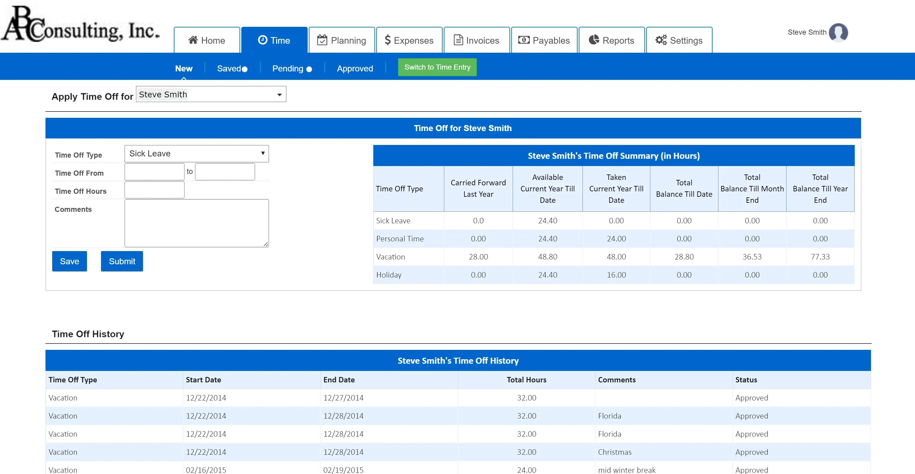Image resolution: width=915 pixels, height=474 pixels.
Task: Click Steve Smith's profile avatar
Action: coord(838,33)
